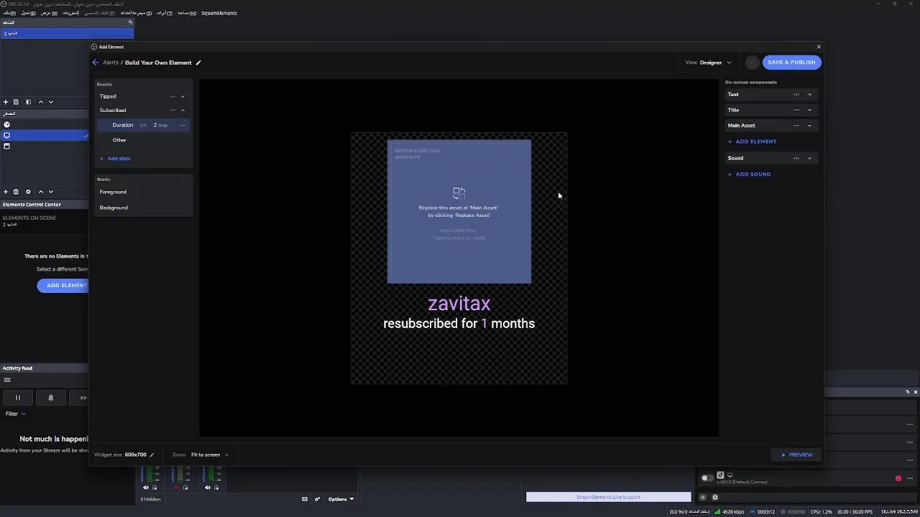Expand the Tipped event chevron
The height and width of the screenshot is (517, 920).
183,96
